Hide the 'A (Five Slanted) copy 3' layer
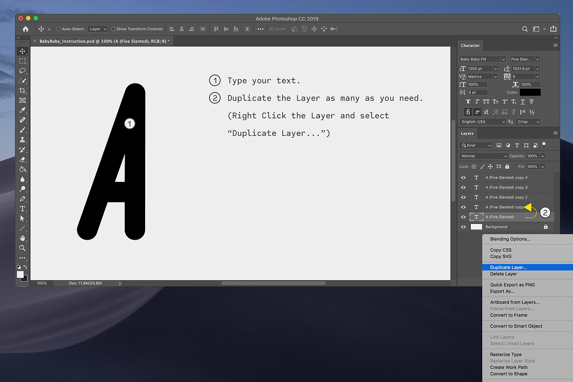 (463, 187)
